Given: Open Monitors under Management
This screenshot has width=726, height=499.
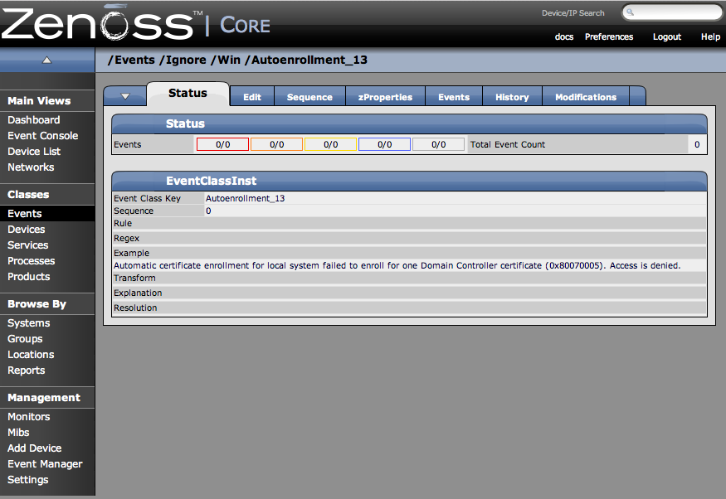Looking at the screenshot, I should click(x=29, y=417).
